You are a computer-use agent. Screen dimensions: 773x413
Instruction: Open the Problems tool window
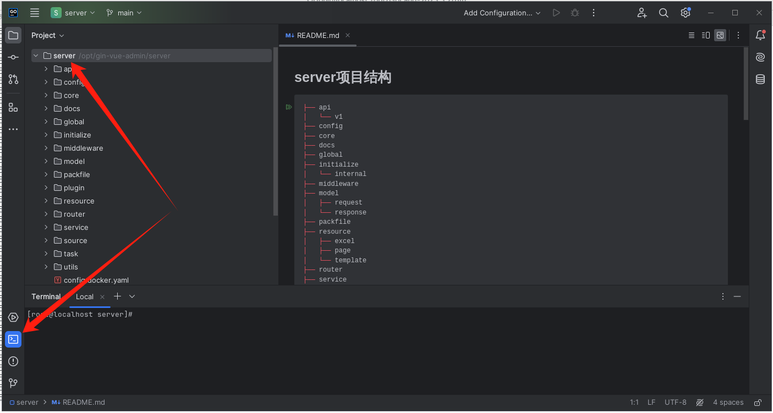[x=13, y=361]
